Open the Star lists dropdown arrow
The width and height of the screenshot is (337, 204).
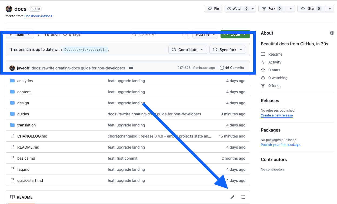[x=329, y=9]
